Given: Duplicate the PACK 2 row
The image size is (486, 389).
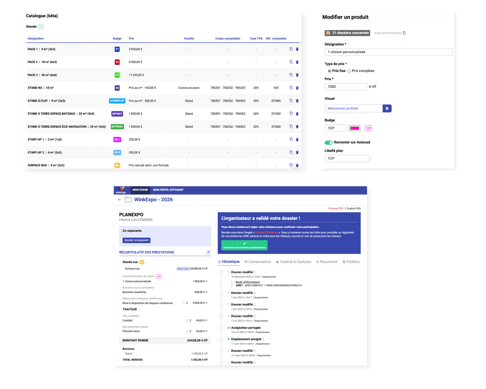Looking at the screenshot, I should coord(291,62).
